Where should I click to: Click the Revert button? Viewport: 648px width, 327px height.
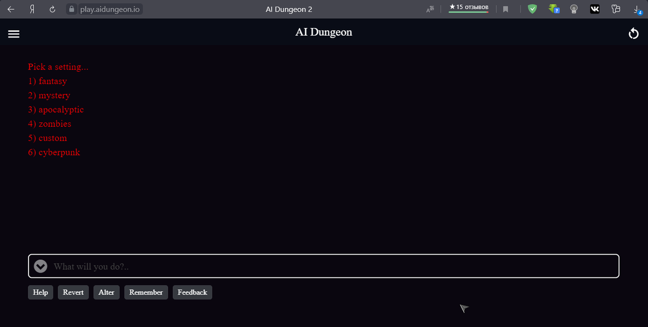(x=73, y=292)
